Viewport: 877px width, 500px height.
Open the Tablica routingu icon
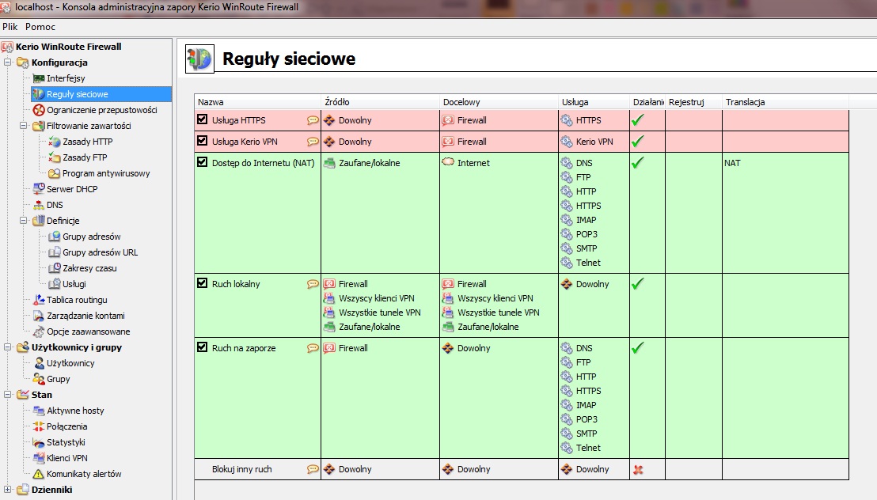coord(39,300)
